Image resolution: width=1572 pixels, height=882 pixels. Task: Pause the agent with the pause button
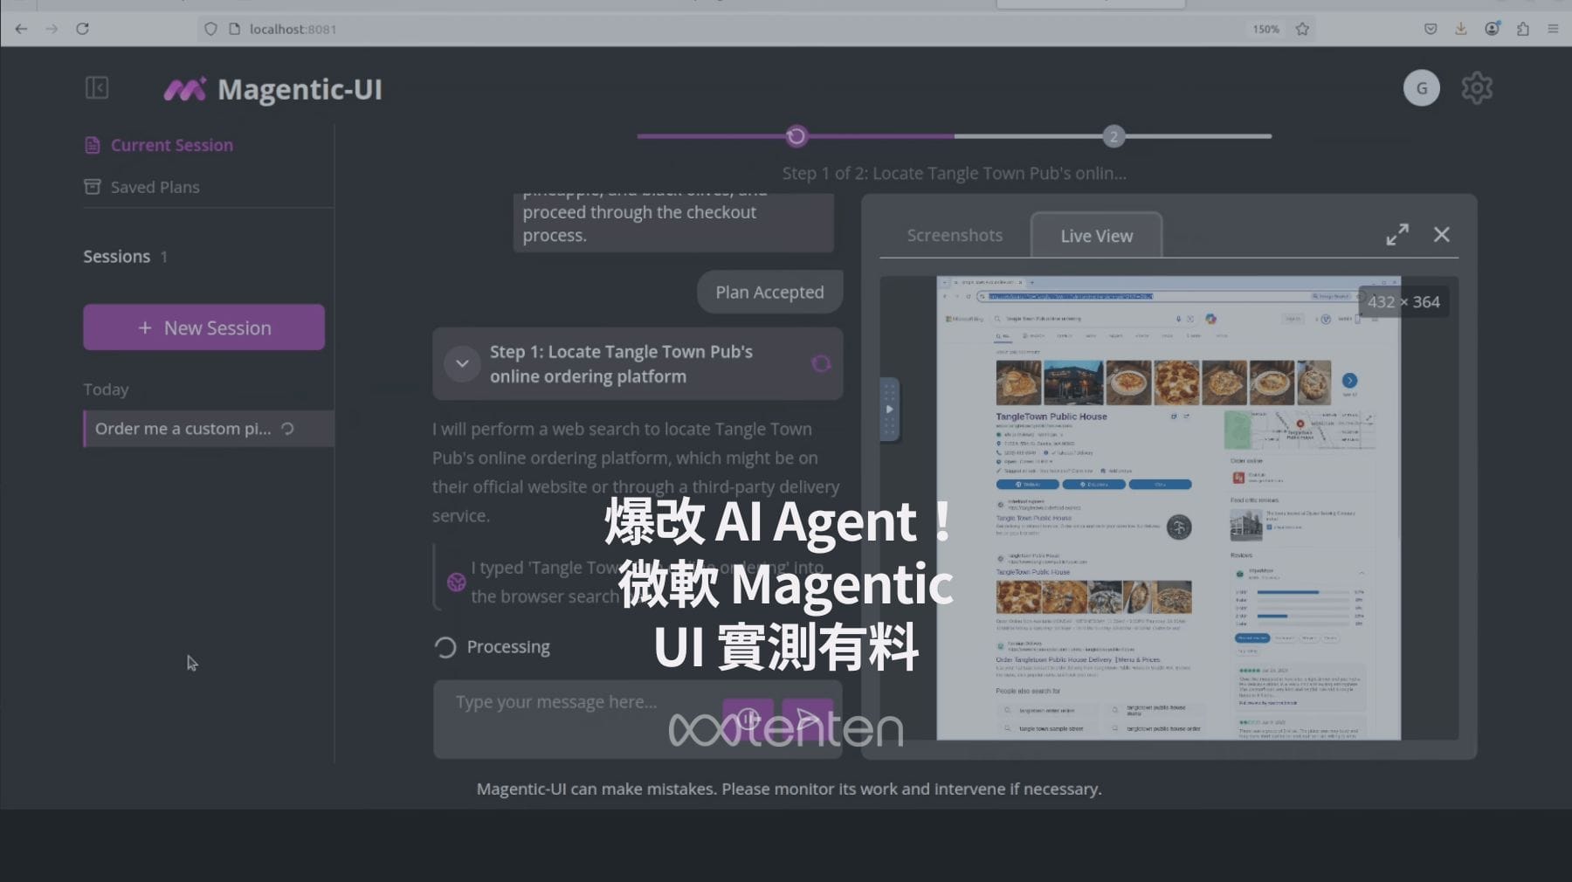(748, 720)
